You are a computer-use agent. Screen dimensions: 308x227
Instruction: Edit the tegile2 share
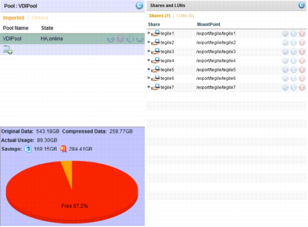(293, 43)
